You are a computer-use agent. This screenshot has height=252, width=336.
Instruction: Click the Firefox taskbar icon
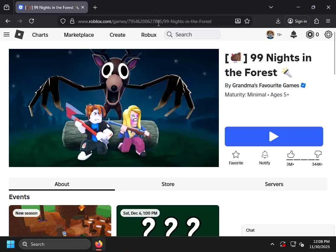coord(99,244)
